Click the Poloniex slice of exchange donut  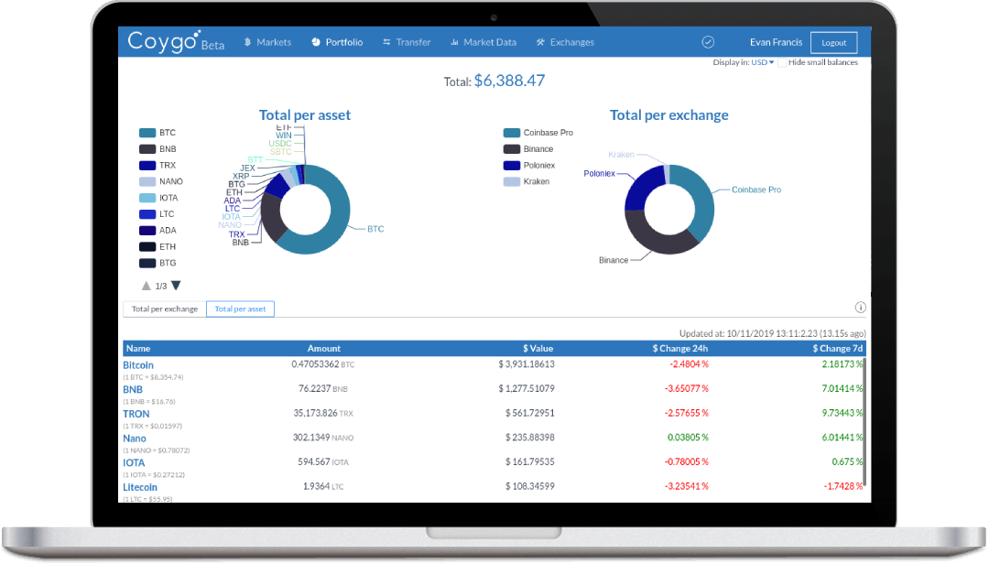[640, 188]
